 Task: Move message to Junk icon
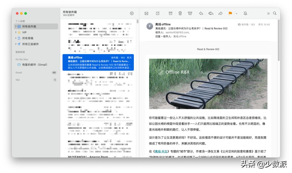pyautogui.click(x=190, y=13)
